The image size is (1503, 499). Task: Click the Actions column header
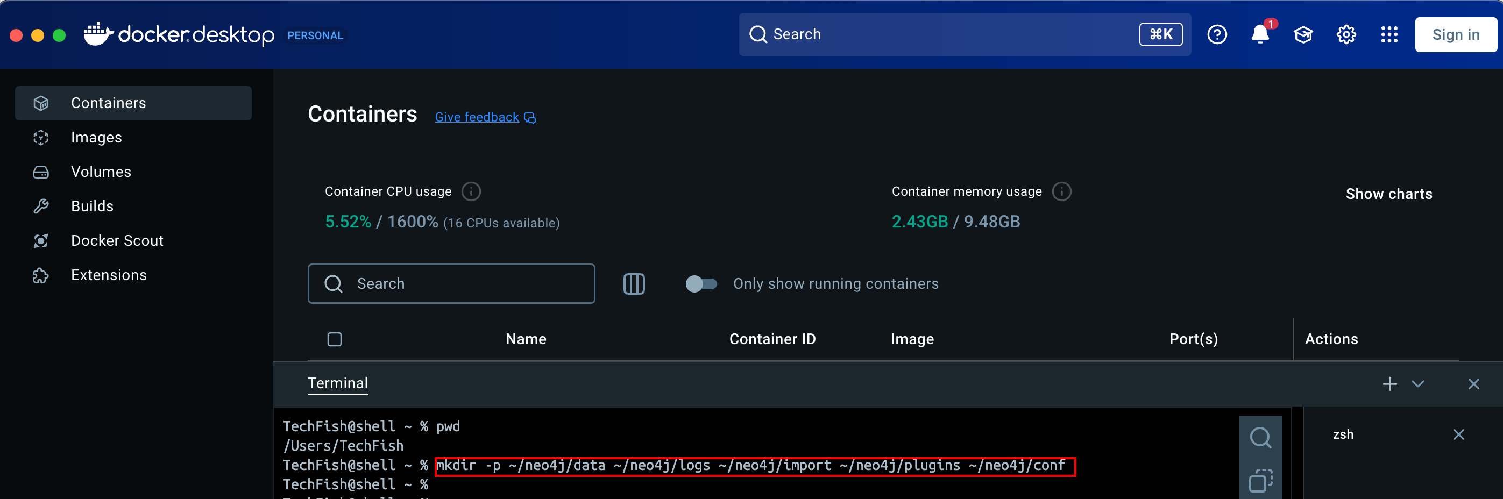[x=1331, y=339]
